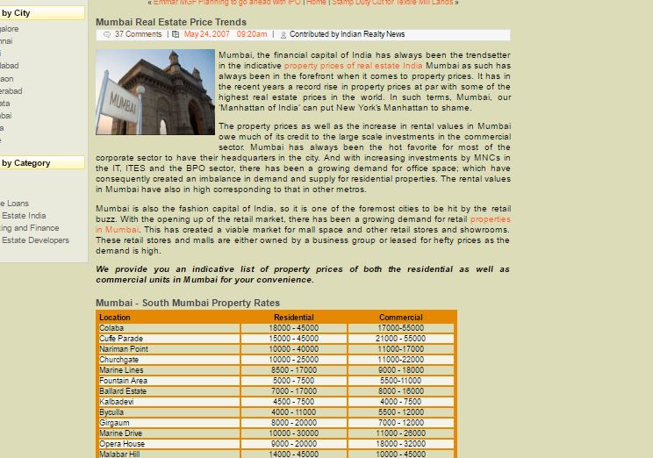Click the Cuffe Parade location cell
653x458 pixels.
pos(169,339)
